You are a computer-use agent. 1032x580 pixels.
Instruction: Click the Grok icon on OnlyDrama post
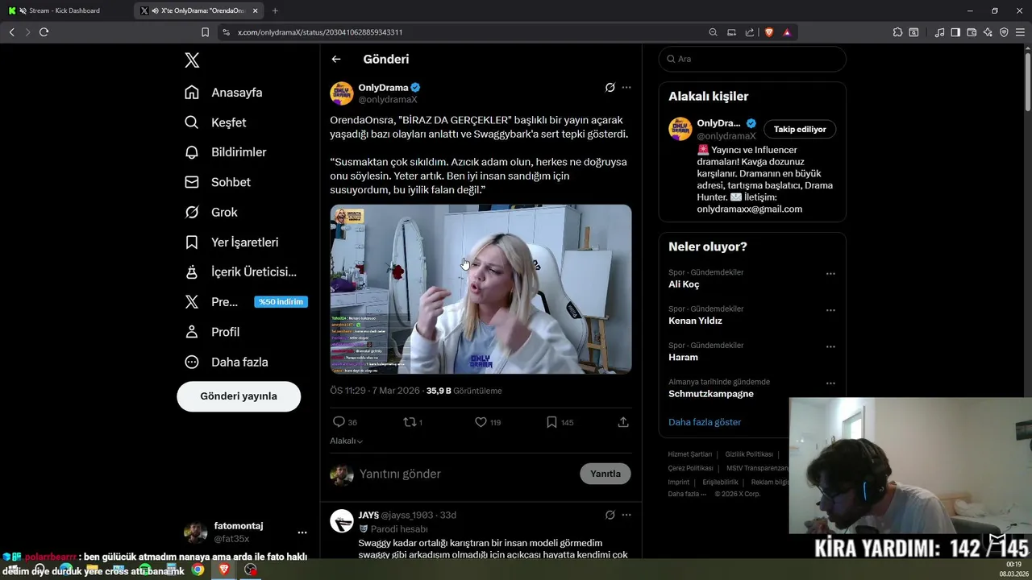click(610, 87)
